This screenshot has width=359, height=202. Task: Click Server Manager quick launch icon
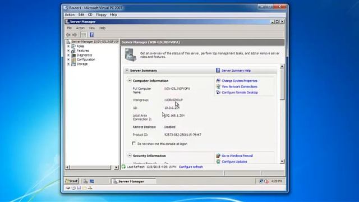point(85,181)
